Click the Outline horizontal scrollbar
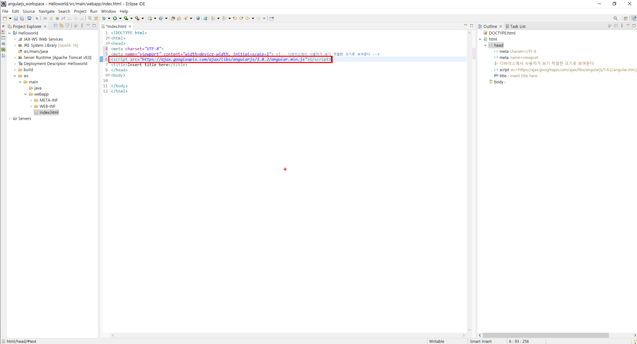This screenshot has width=637, height=344. point(546,335)
